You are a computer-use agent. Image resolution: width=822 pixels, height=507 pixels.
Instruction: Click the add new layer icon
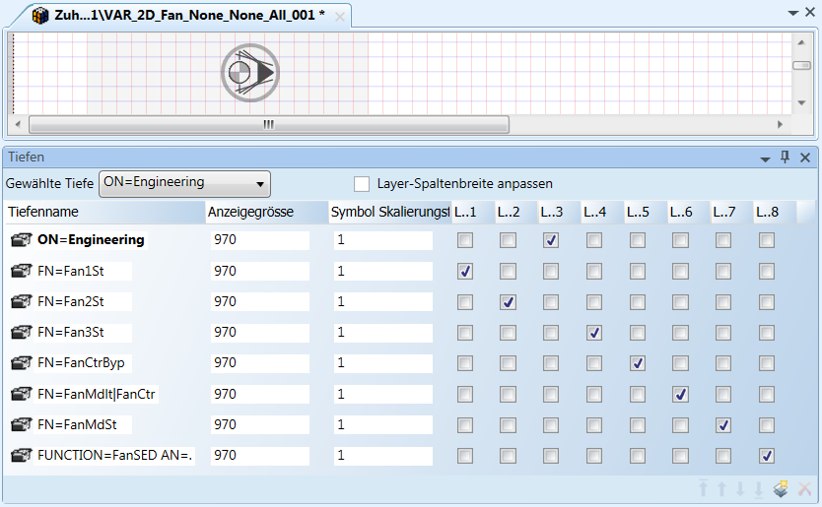coord(781,489)
